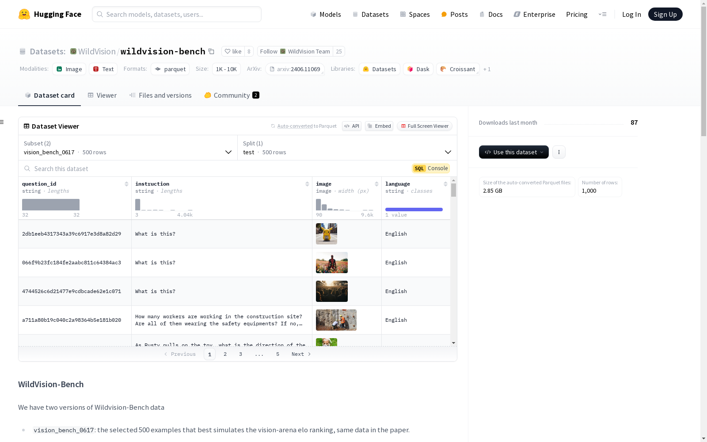Click the search magnifier in dataset search

point(27,169)
